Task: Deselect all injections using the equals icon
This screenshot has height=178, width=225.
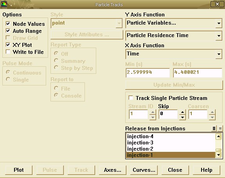Action: pos(220,128)
